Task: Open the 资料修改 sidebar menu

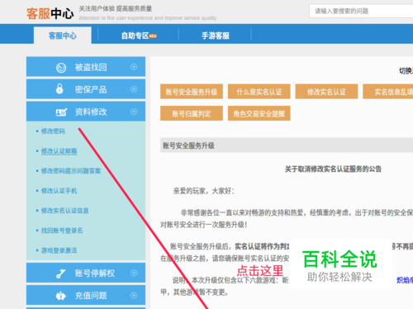Action: (86, 112)
